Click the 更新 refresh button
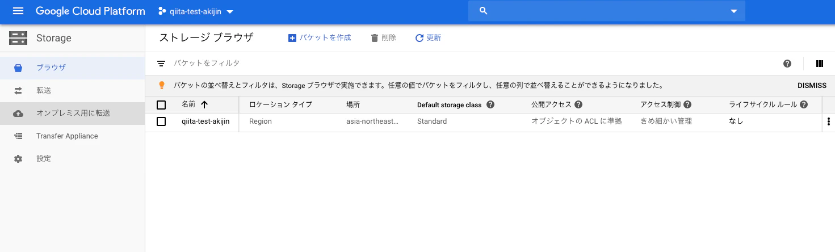This screenshot has width=835, height=252. click(428, 37)
